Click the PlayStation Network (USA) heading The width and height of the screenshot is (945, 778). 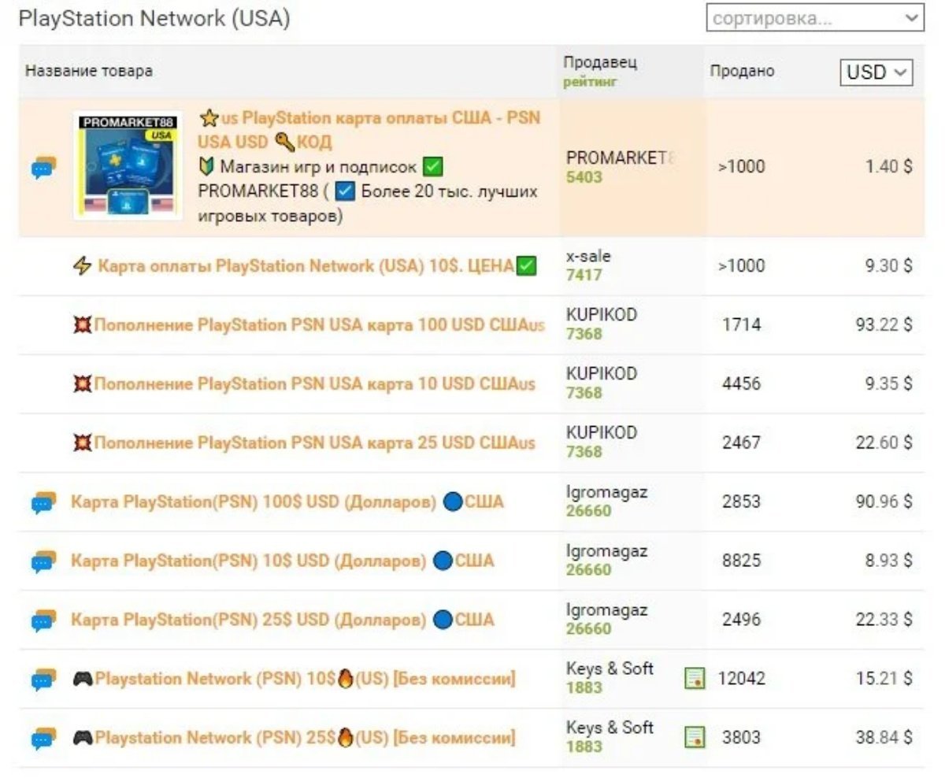tap(154, 18)
